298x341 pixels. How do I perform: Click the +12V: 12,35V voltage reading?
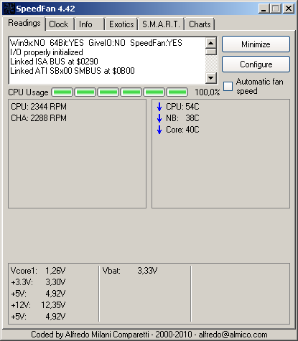tap(38, 305)
